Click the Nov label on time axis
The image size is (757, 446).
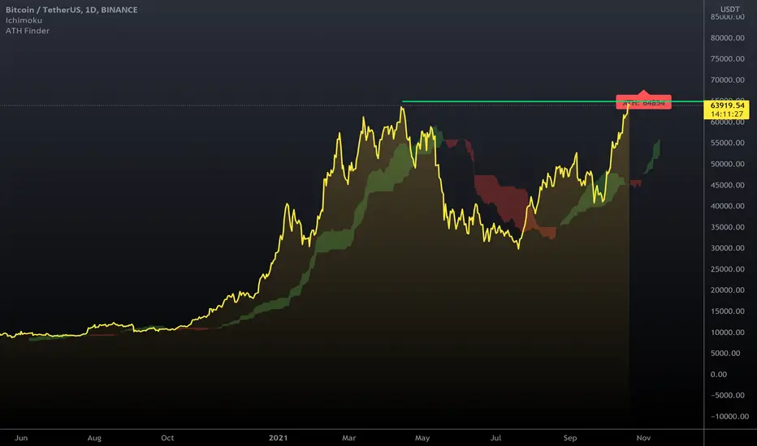coord(643,438)
